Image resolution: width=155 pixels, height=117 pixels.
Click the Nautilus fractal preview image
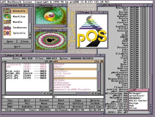click(50, 17)
